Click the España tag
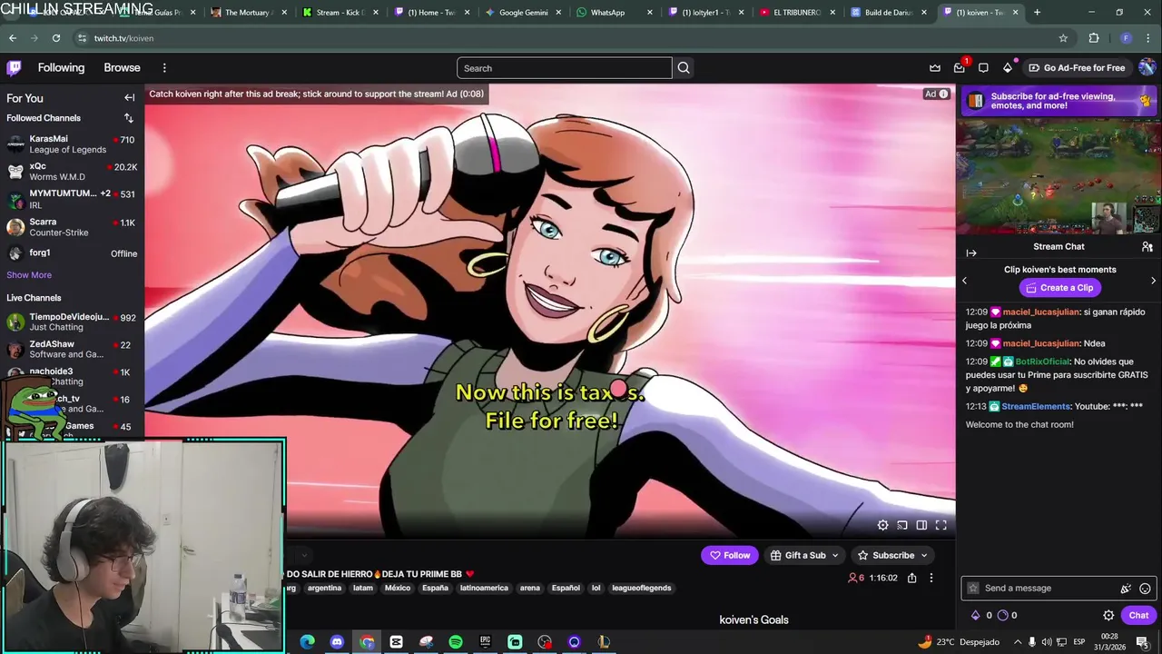The image size is (1162, 654). point(436,588)
